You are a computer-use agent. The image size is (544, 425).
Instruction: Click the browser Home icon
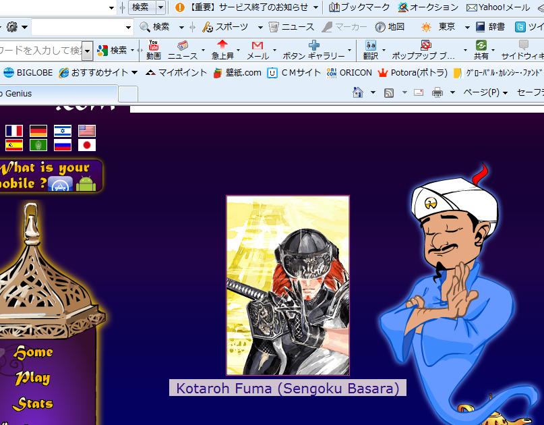click(x=358, y=92)
